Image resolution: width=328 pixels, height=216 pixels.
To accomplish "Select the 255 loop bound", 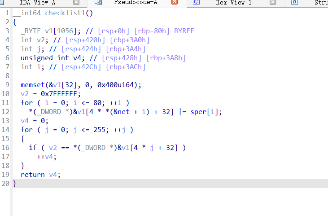I will point(99,130).
